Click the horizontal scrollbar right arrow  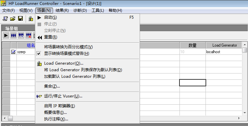coord(239,118)
